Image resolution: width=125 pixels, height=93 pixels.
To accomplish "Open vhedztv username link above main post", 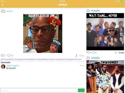I will pos(10,11).
